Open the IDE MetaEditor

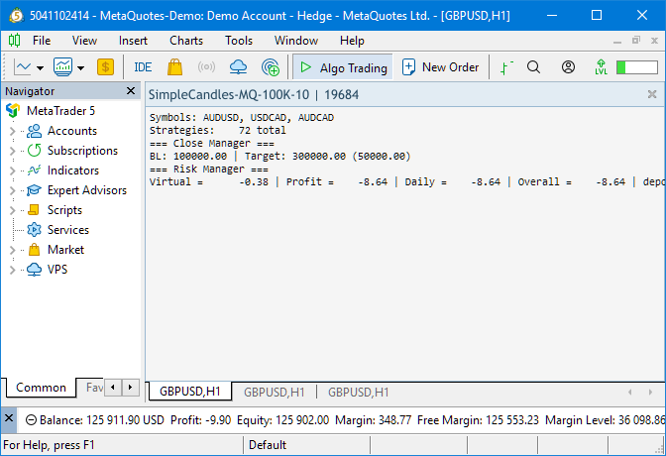click(143, 67)
